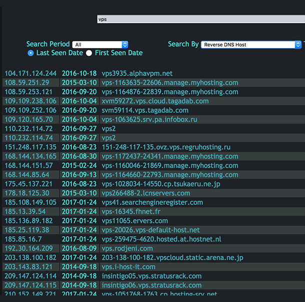Click hostname vps41.searchengineregister.com

(152, 202)
